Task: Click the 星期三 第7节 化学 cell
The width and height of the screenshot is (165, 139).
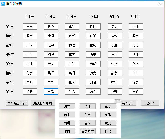Action: tap(72, 82)
